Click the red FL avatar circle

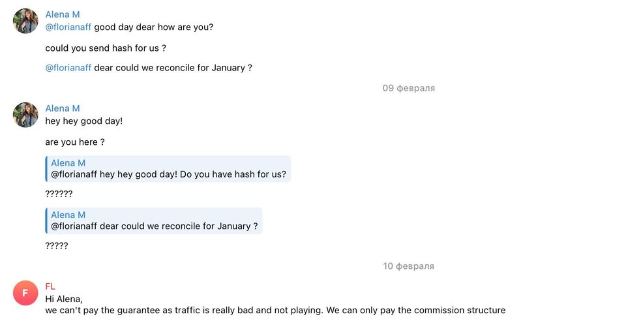(25, 293)
